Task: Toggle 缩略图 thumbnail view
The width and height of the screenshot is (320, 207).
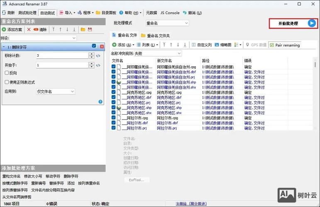Action: (x=223, y=45)
